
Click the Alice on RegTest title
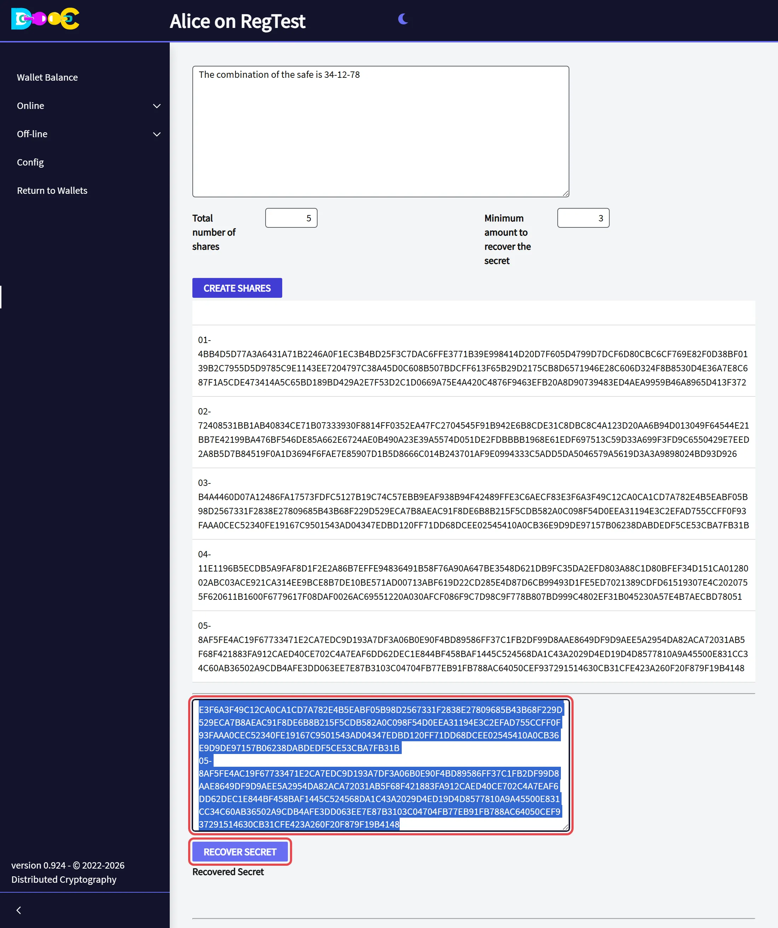237,21
